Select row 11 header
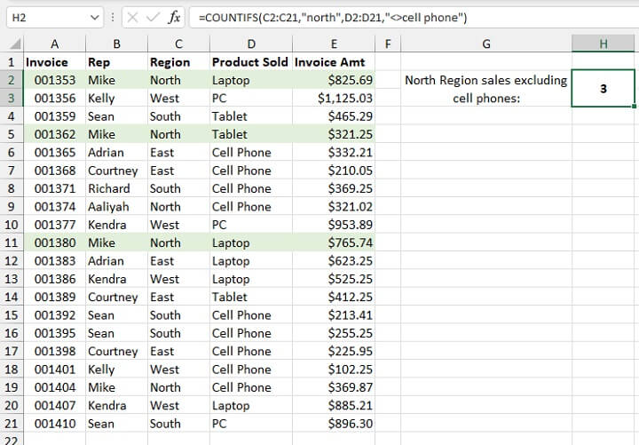This screenshot has width=639, height=445. point(12,242)
